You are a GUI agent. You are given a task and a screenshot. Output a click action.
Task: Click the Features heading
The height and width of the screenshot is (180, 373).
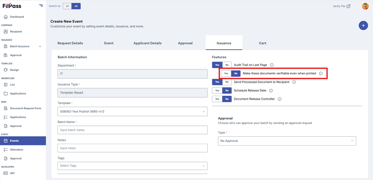point(219,57)
